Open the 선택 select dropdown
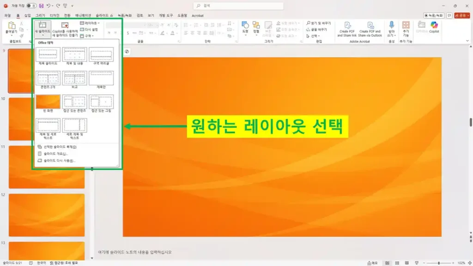 pyautogui.click(x=313, y=36)
